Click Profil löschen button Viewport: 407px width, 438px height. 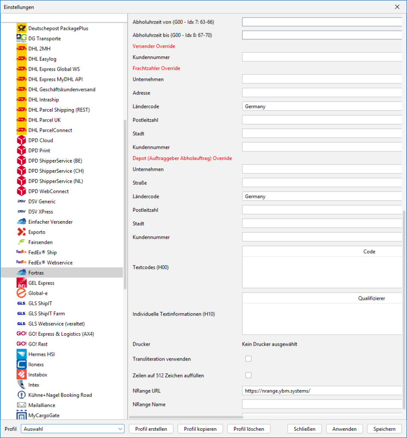(249, 429)
